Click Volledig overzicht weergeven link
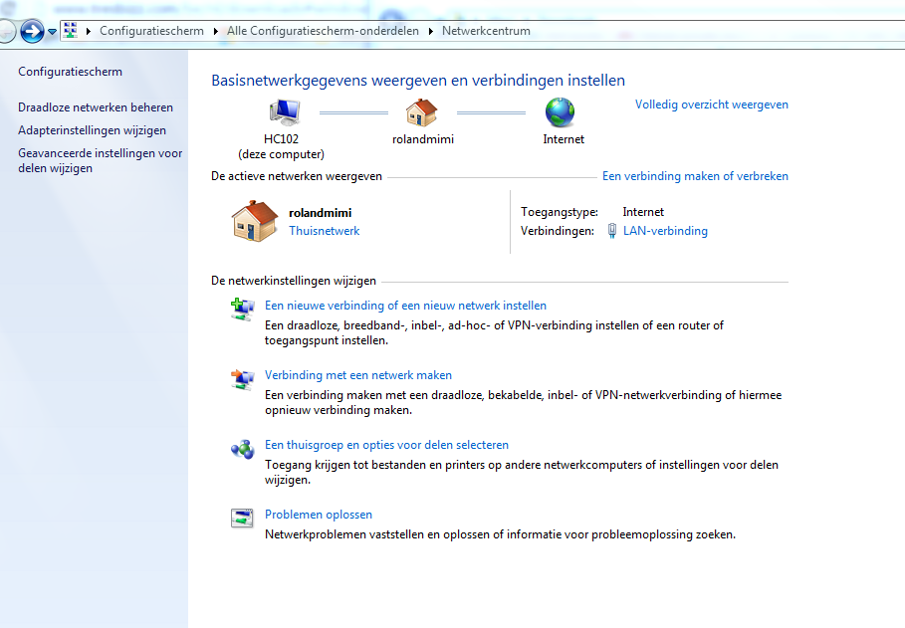The height and width of the screenshot is (628, 905). click(x=711, y=105)
